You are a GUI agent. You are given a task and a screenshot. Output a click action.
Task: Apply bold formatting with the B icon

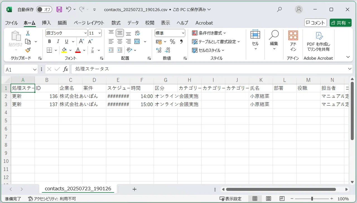coord(49,41)
